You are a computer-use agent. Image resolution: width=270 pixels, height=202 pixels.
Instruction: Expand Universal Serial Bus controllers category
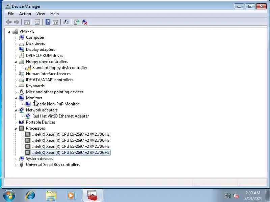[x=16, y=165]
